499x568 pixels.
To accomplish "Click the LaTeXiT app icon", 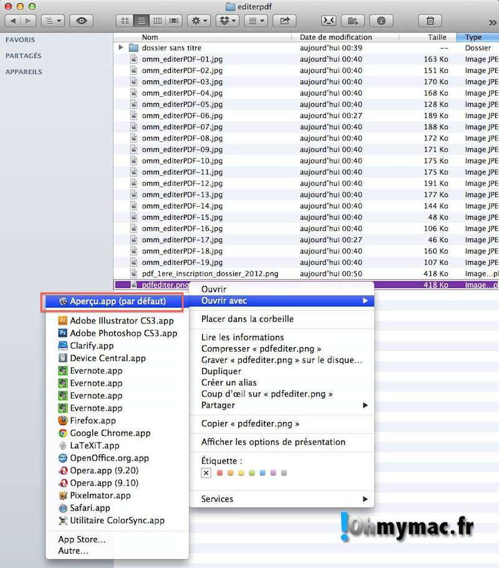I will point(62,445).
